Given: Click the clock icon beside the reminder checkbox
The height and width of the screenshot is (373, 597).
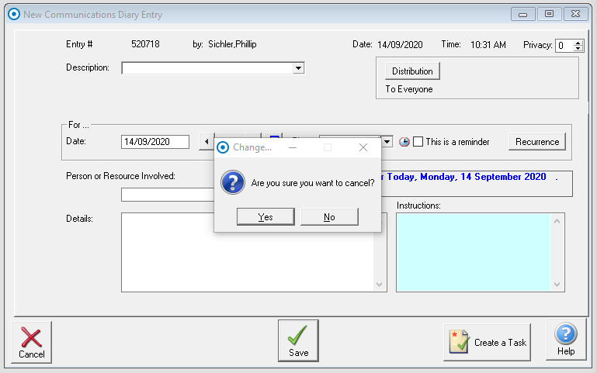Looking at the screenshot, I should [x=404, y=142].
